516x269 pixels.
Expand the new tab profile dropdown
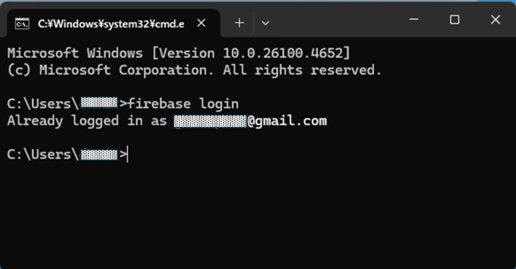click(x=265, y=23)
